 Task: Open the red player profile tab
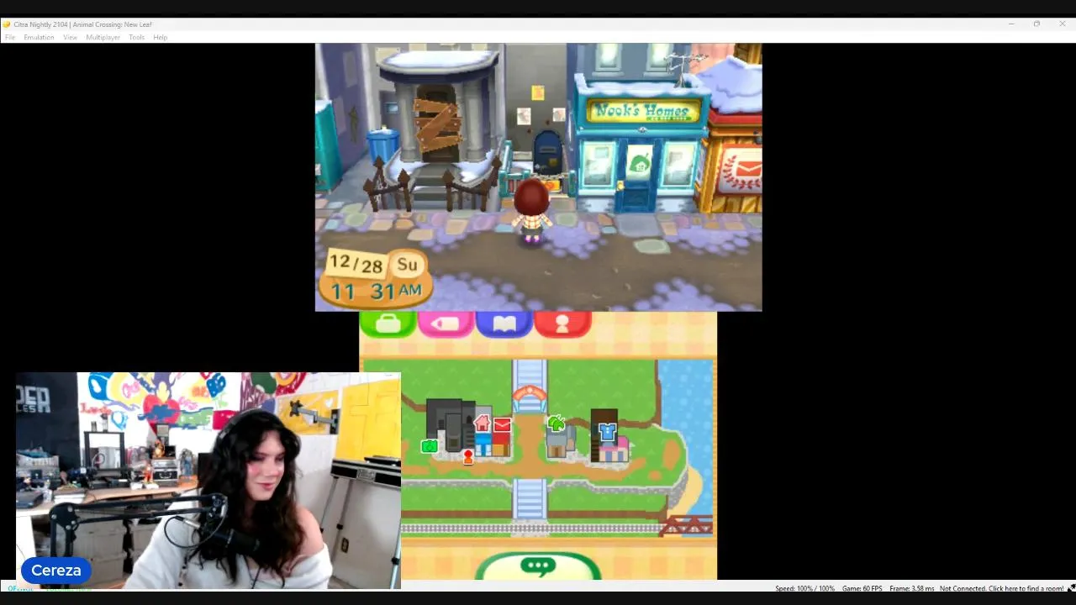(x=562, y=324)
